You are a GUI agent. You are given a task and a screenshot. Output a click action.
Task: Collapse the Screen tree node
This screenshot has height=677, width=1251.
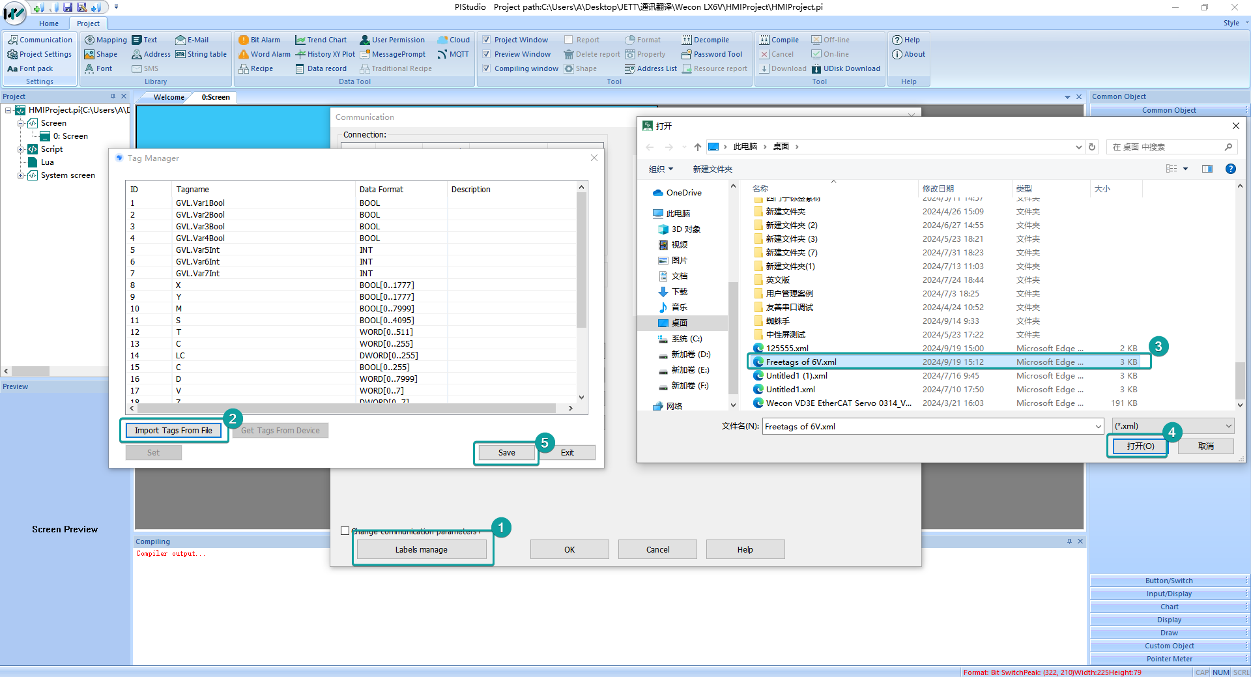click(x=21, y=123)
